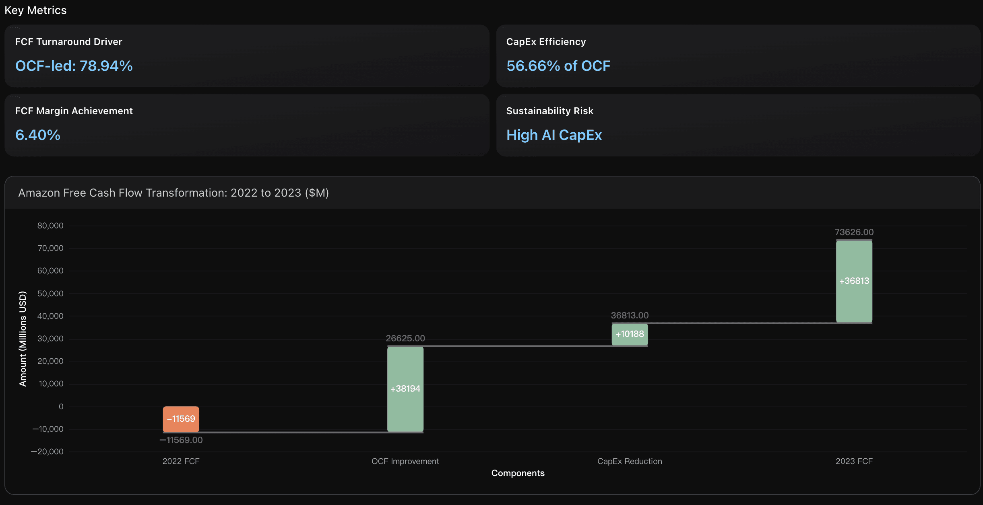
Task: Click the 26625.00 running total label
Action: (405, 339)
